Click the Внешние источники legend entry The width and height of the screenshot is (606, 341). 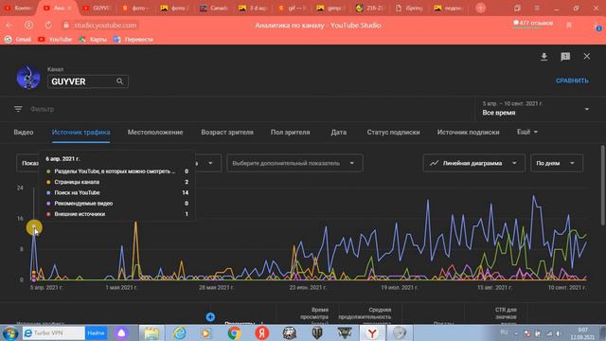[x=80, y=214]
